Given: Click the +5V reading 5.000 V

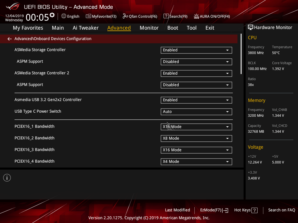Looking at the screenshot, I should (278, 162).
